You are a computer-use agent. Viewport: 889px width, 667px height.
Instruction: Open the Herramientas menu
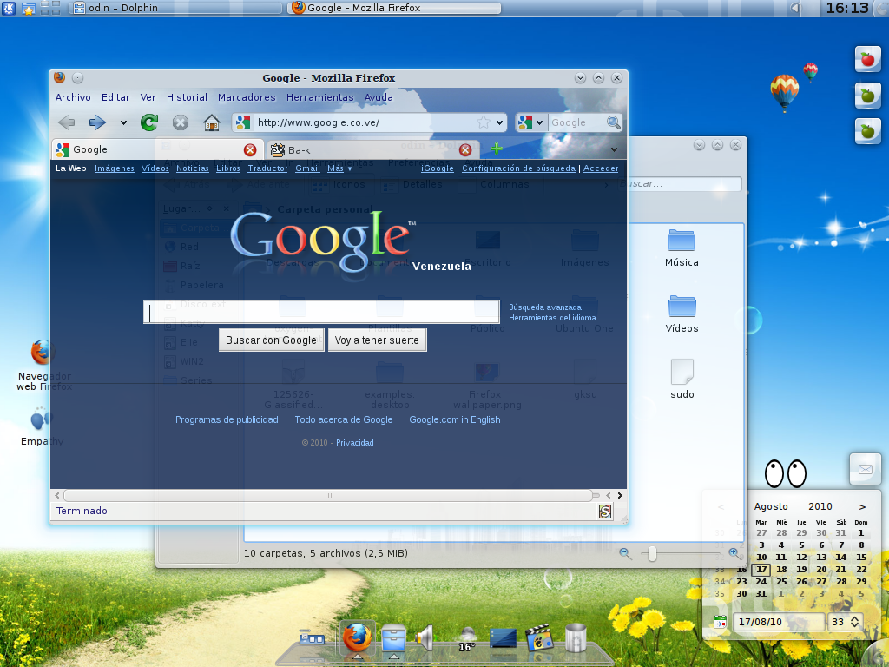click(x=319, y=97)
